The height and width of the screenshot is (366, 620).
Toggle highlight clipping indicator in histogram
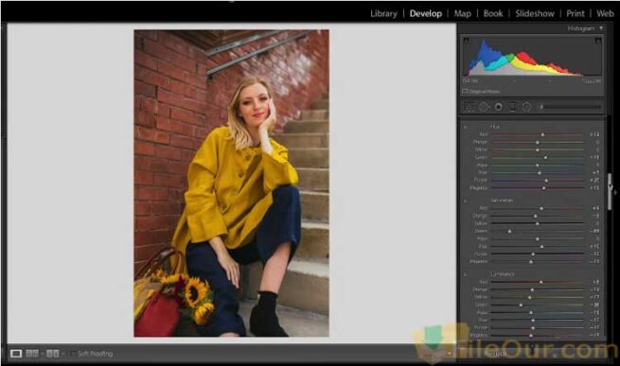click(x=598, y=41)
